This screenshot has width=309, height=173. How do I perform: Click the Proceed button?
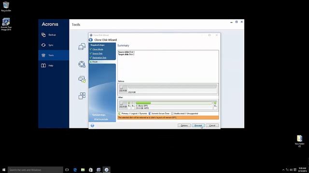point(198,125)
